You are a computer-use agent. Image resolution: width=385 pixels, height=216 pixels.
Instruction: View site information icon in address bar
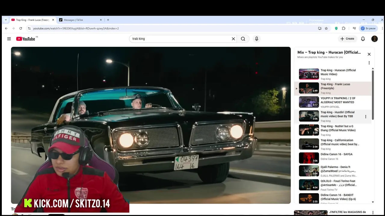(x=29, y=28)
